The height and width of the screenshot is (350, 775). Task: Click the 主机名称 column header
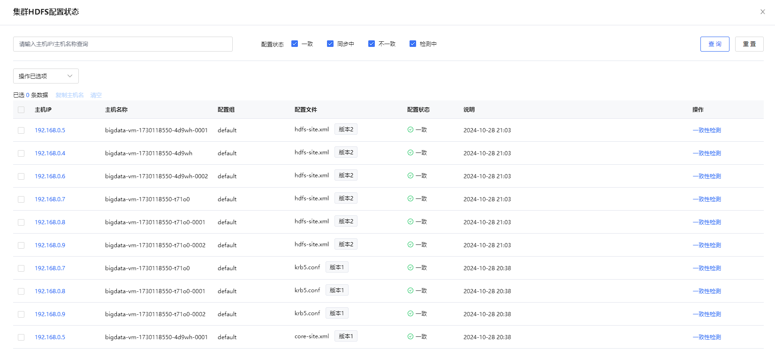(x=116, y=110)
